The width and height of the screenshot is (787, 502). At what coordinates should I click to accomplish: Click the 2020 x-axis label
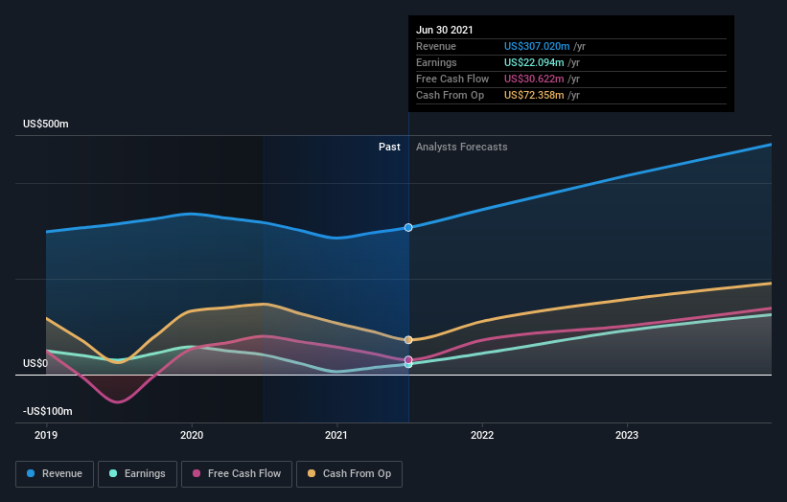pyautogui.click(x=192, y=435)
